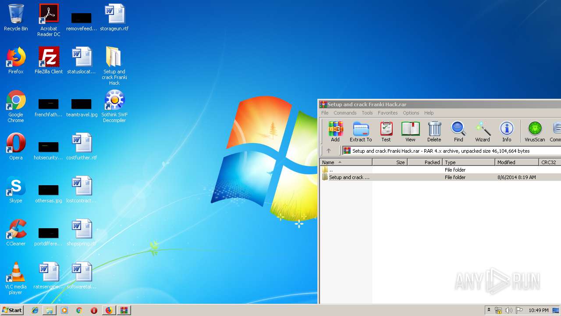Click the taskbar clock showing 10:49 PM

pos(538,310)
